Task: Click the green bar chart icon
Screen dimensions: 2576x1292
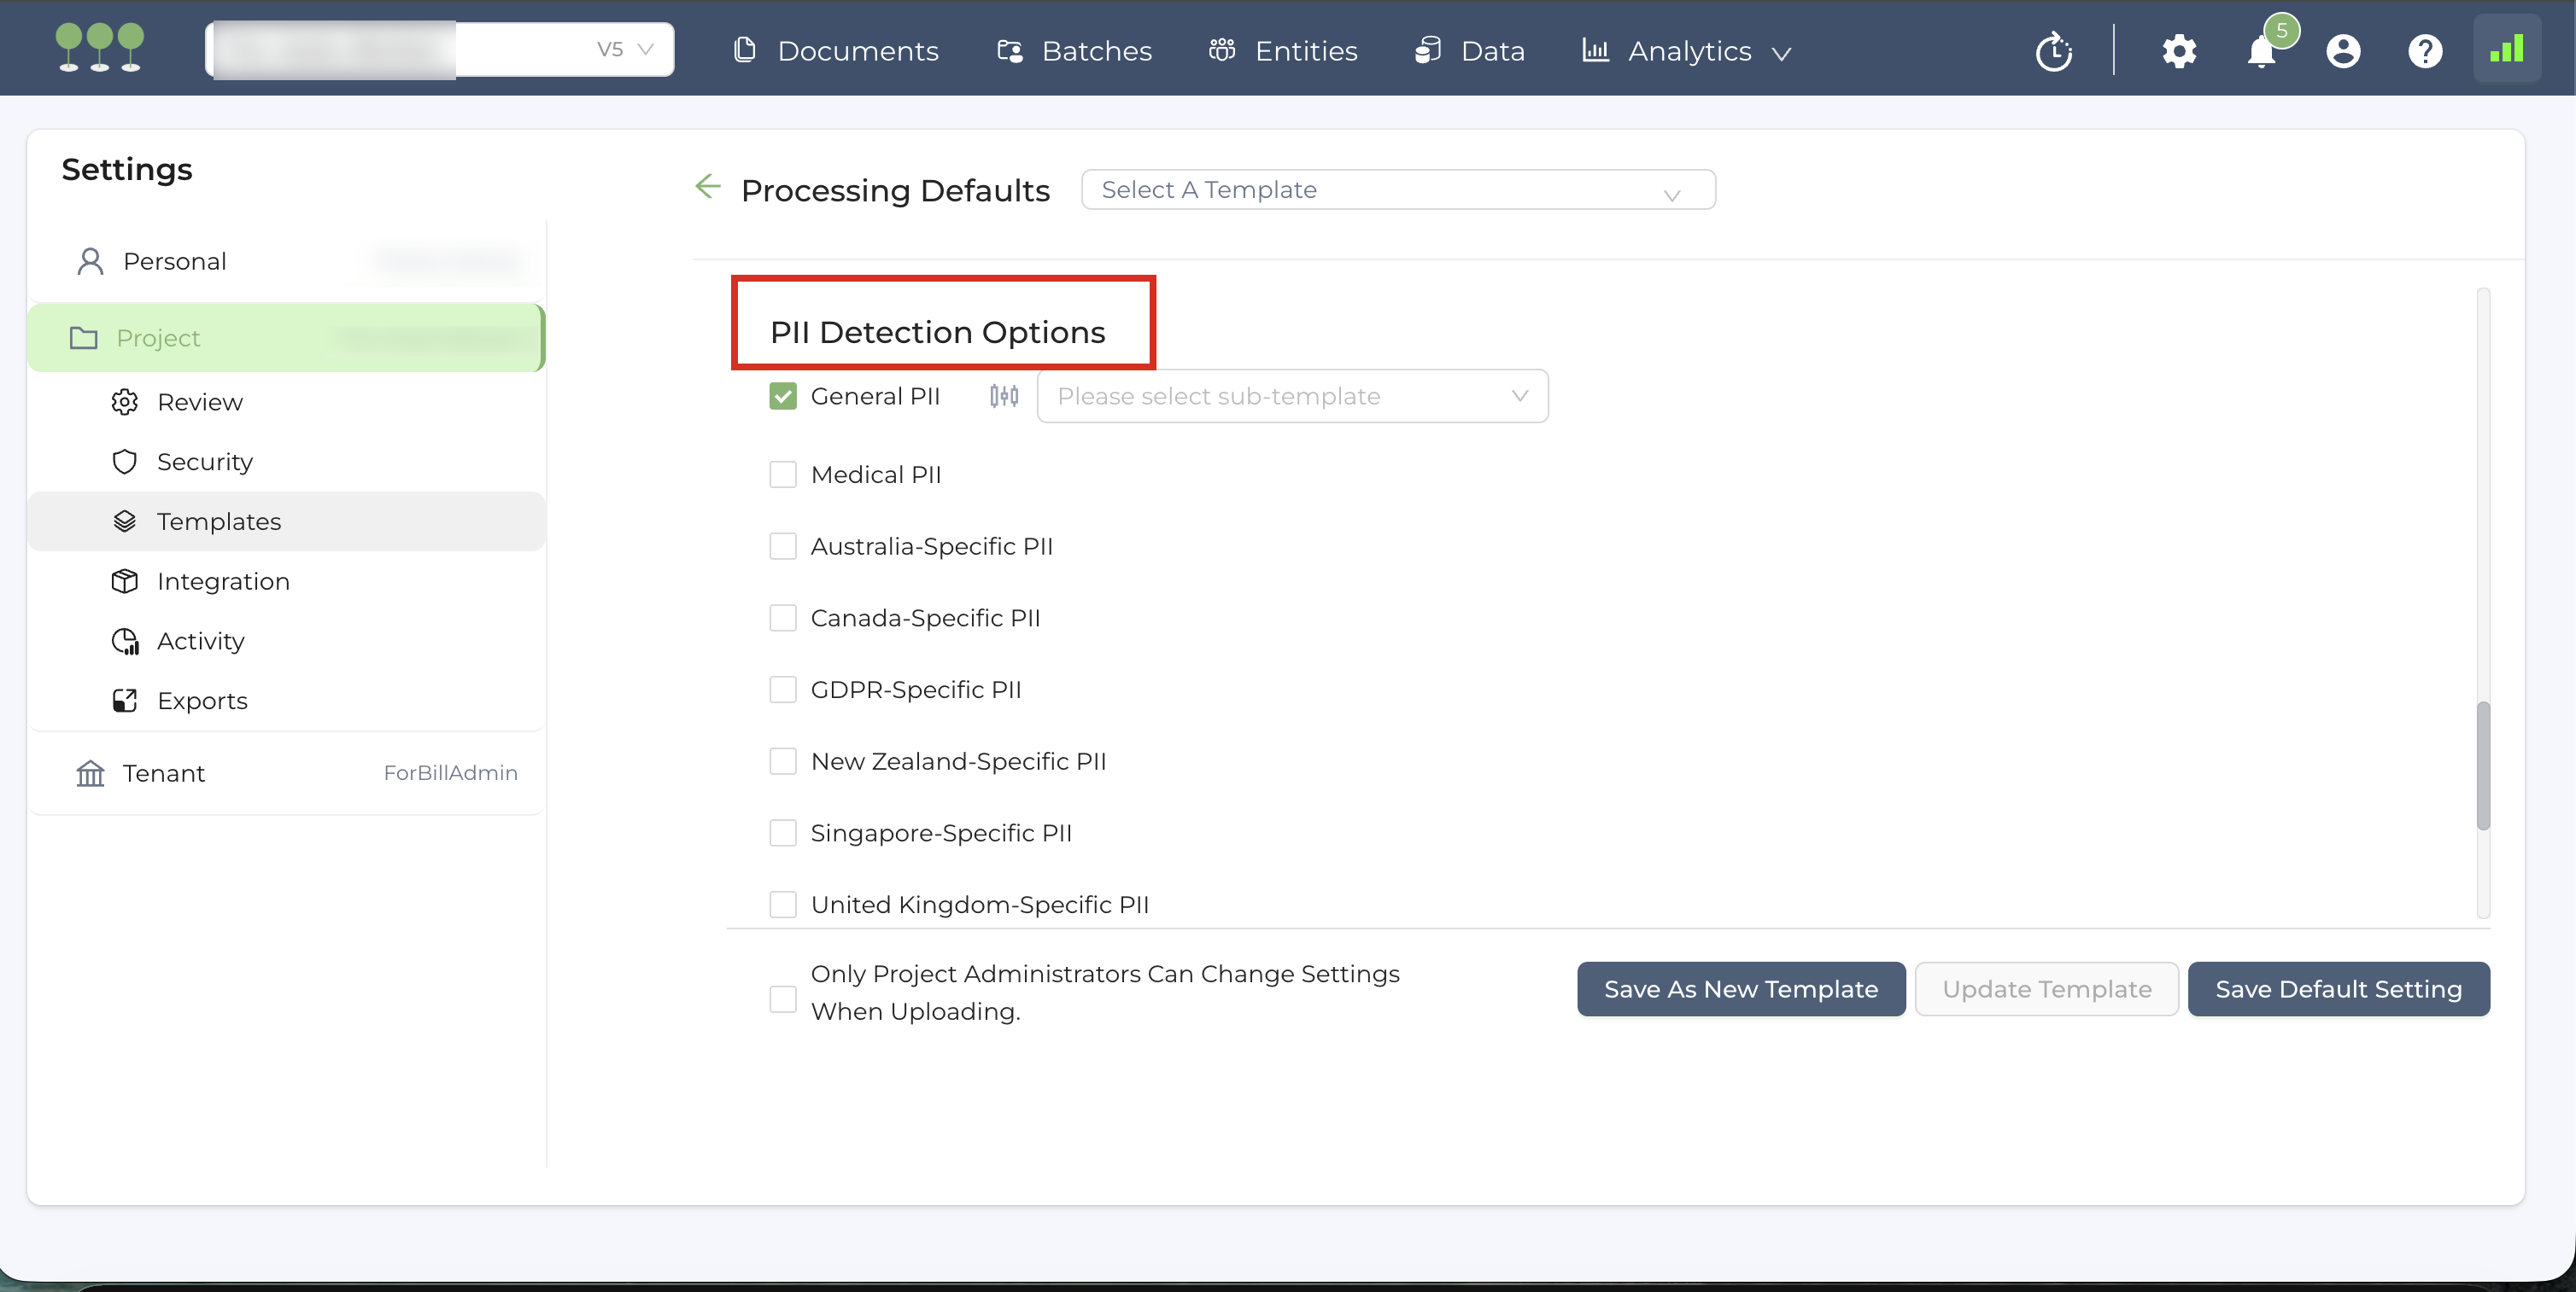Action: [2506, 49]
